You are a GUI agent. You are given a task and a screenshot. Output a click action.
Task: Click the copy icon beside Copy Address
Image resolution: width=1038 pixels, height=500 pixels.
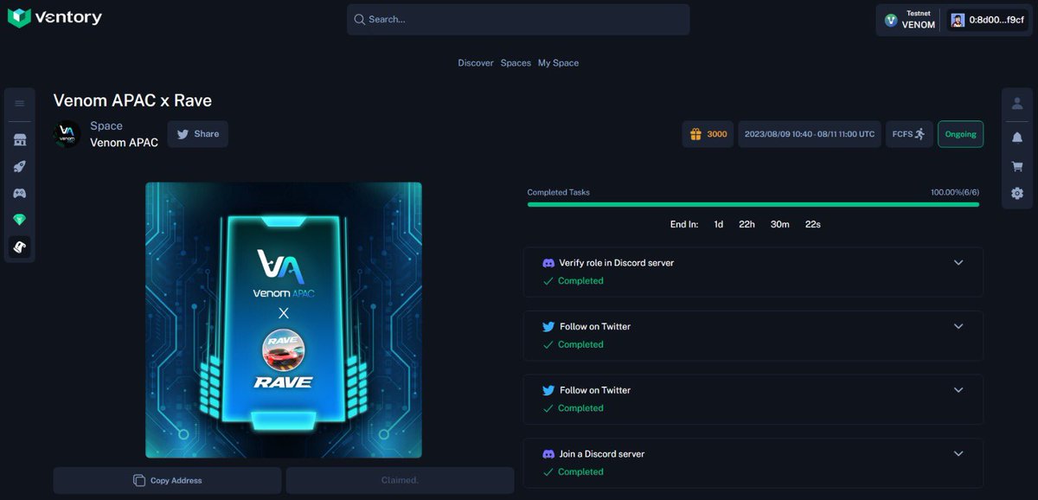point(139,480)
